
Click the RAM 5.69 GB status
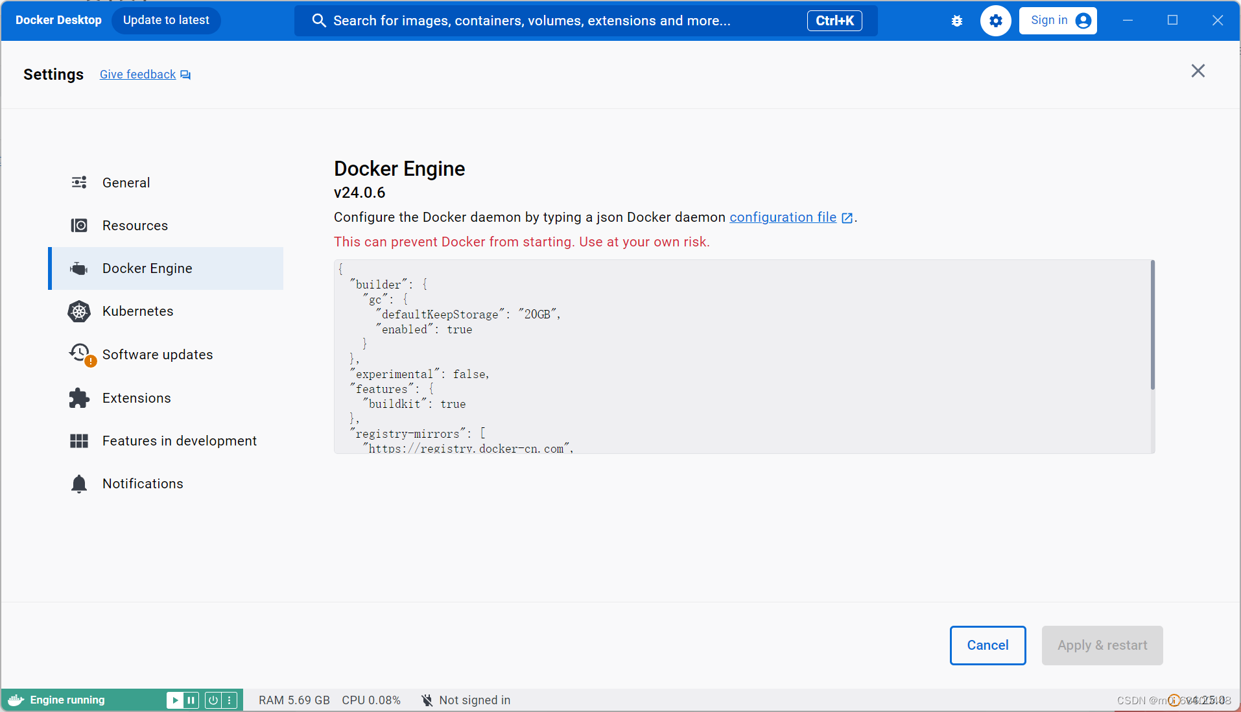tap(294, 700)
